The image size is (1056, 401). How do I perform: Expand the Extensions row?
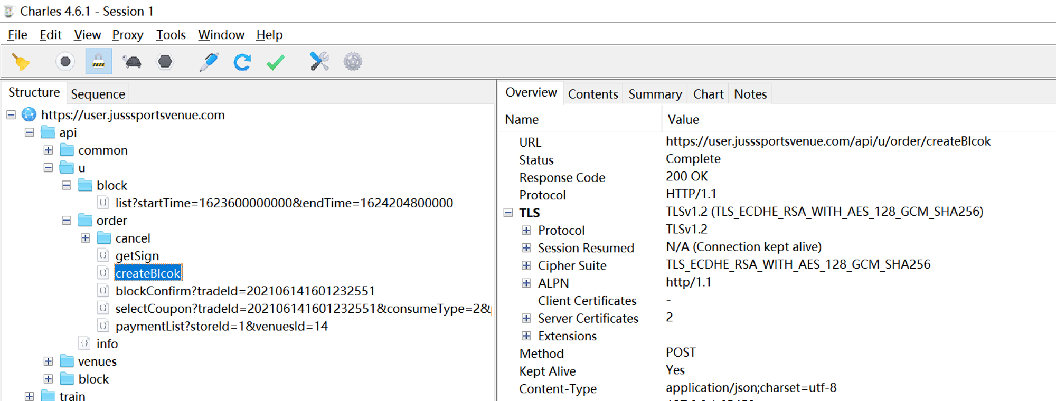(x=526, y=336)
